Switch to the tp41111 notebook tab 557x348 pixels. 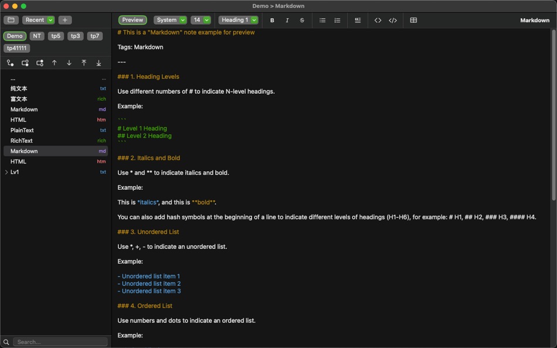click(16, 48)
